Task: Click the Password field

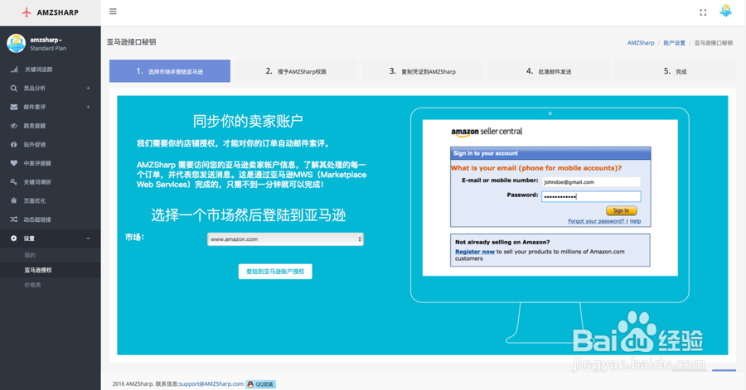Action: pyautogui.click(x=591, y=196)
